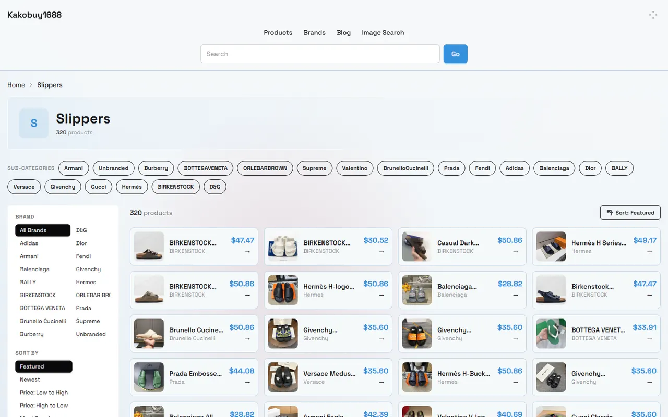Toggle the theme icon in the header
Viewport: 668px width, 417px height.
pyautogui.click(x=653, y=15)
